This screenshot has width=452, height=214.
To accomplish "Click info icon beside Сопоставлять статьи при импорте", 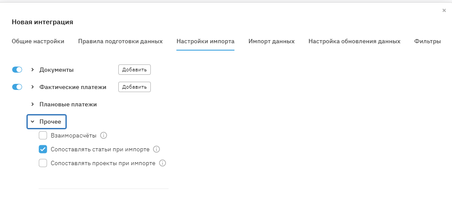I will tap(157, 149).
